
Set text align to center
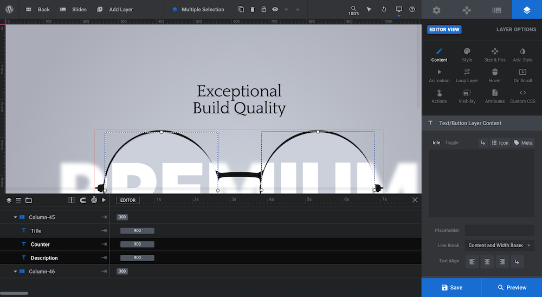487,262
